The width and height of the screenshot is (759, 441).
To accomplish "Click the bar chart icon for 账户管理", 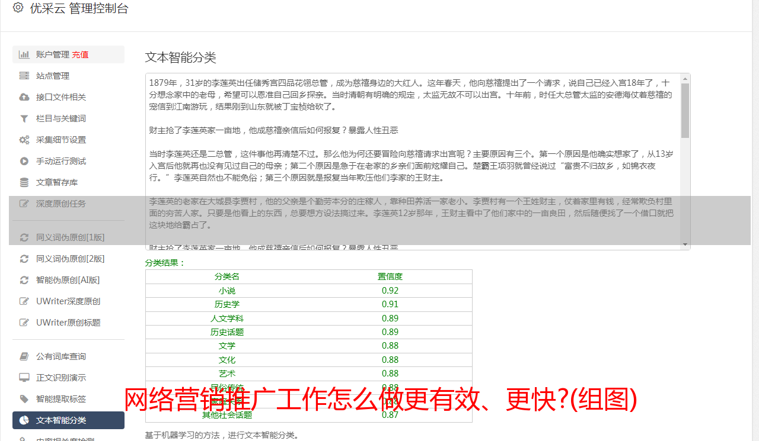I will coord(24,54).
